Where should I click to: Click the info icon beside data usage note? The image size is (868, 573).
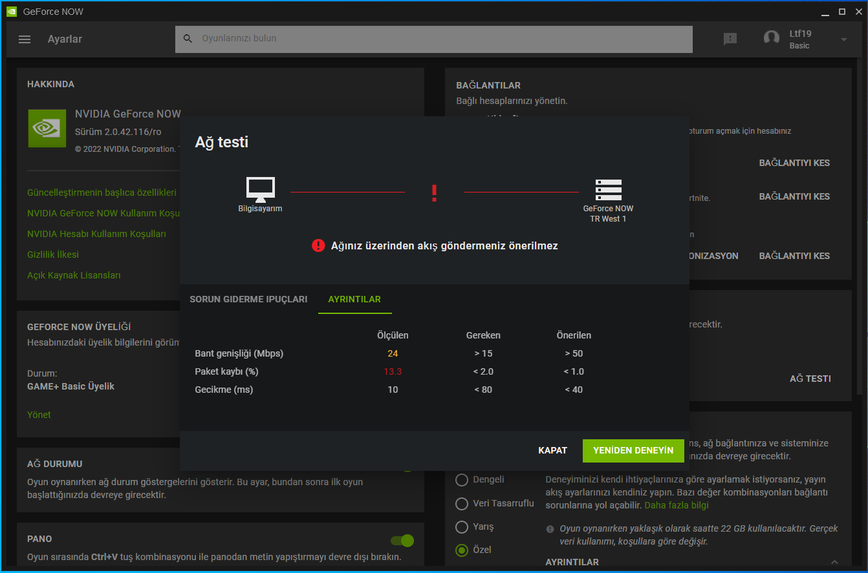coord(550,528)
